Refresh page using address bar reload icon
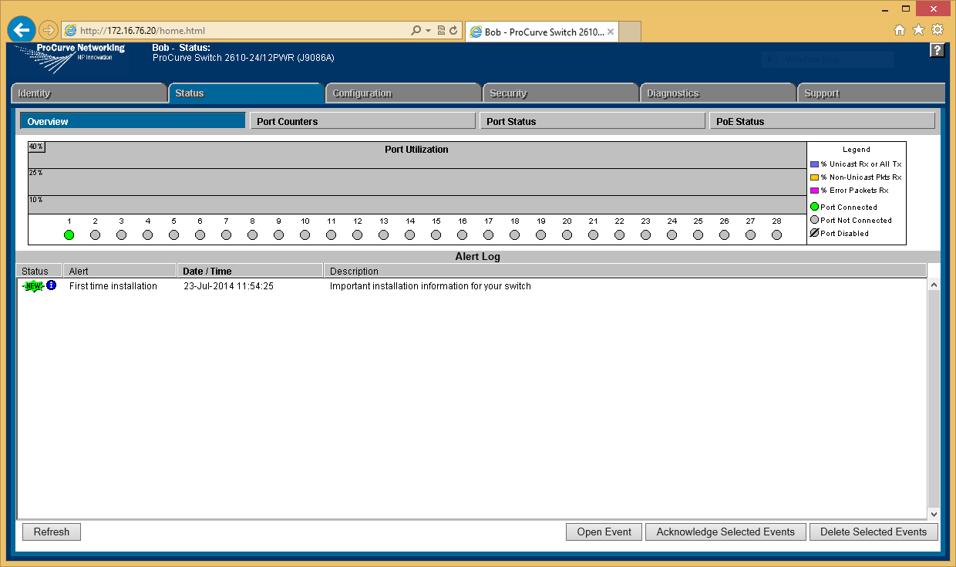956x567 pixels. pyautogui.click(x=453, y=31)
